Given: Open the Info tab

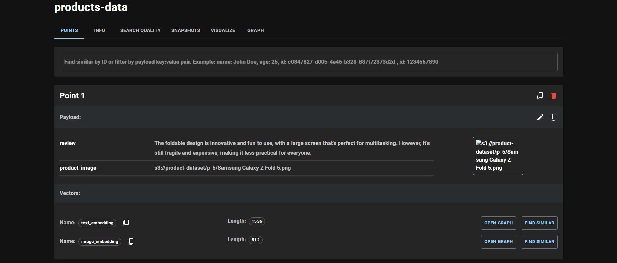Looking at the screenshot, I should [x=100, y=30].
